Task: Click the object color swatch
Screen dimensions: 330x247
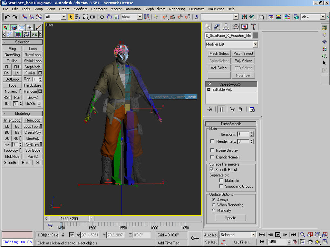Action: click(255, 35)
